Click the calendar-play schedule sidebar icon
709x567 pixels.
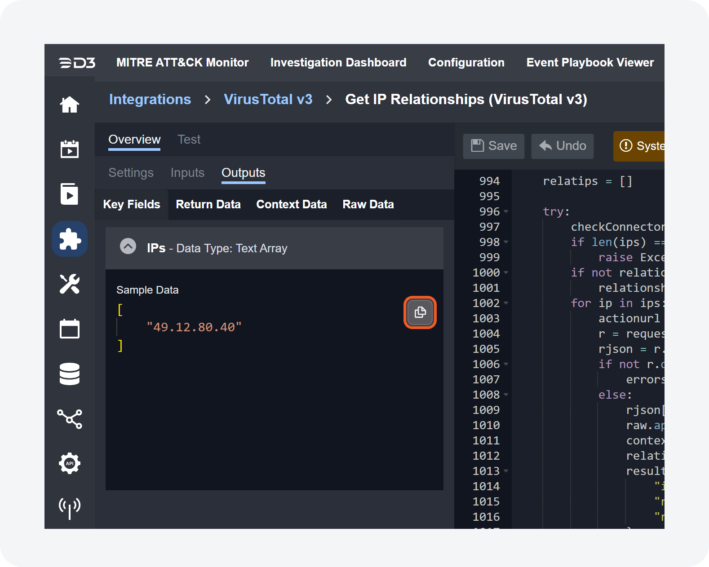(x=70, y=149)
